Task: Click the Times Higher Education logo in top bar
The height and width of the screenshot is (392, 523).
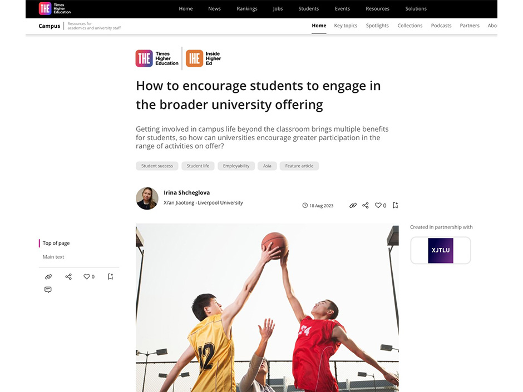Action: [x=55, y=9]
